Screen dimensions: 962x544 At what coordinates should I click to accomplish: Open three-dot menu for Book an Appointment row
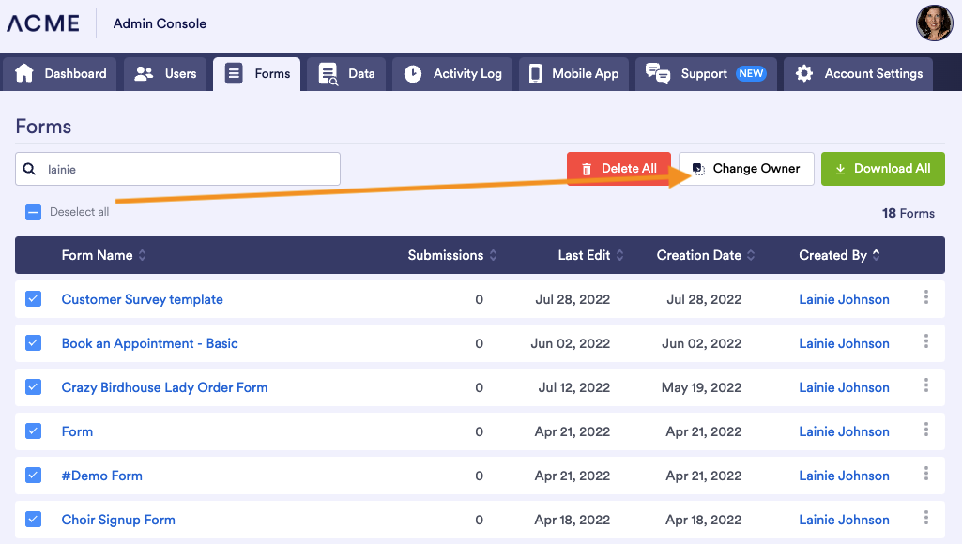pos(925,341)
